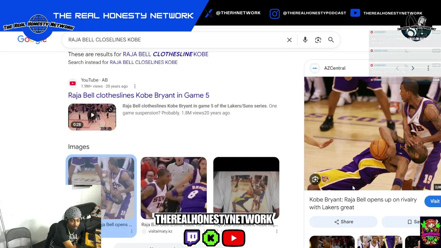441x248 pixels.
Task: Go to the next image in the preview panel
Action: coord(413,68)
